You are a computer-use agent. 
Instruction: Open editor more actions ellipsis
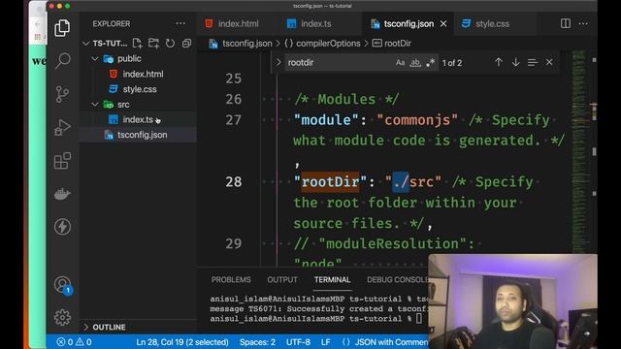click(583, 23)
